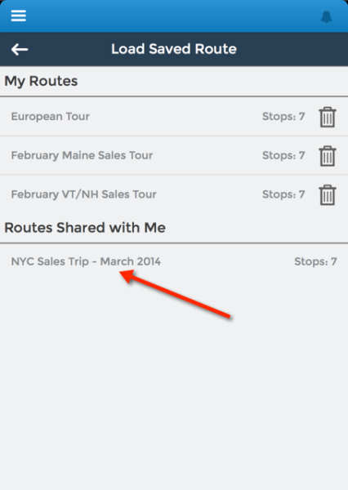The height and width of the screenshot is (490, 348).
Task: Select Routes Shared with Me header
Action: tap(85, 228)
